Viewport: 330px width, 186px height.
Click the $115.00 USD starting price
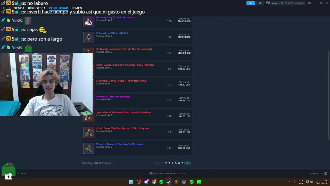tap(184, 53)
